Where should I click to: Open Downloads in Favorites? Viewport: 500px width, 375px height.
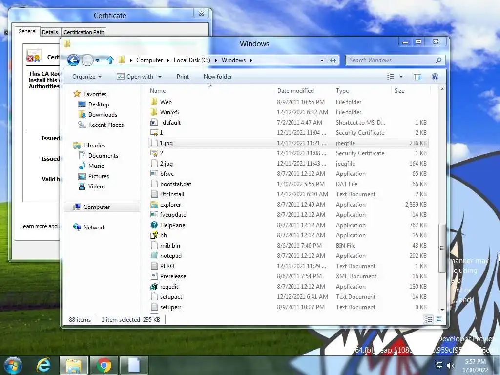point(103,114)
